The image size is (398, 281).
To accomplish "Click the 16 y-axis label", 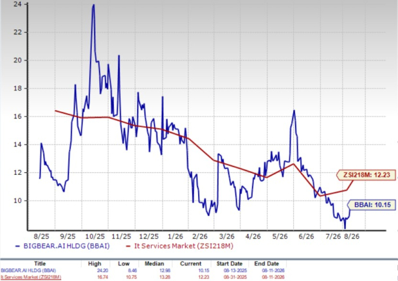I will [17, 116].
